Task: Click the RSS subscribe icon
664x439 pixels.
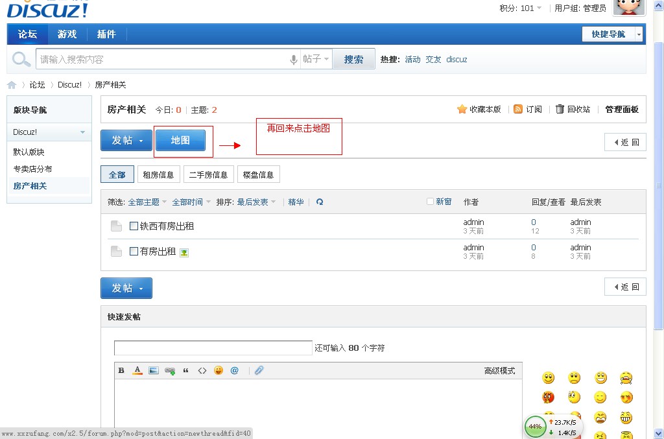Action: tap(518, 109)
